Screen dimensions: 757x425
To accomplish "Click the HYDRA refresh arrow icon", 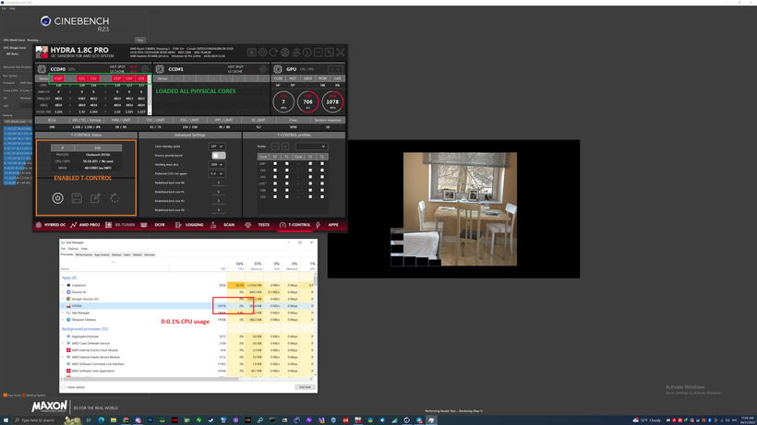I will [x=274, y=52].
